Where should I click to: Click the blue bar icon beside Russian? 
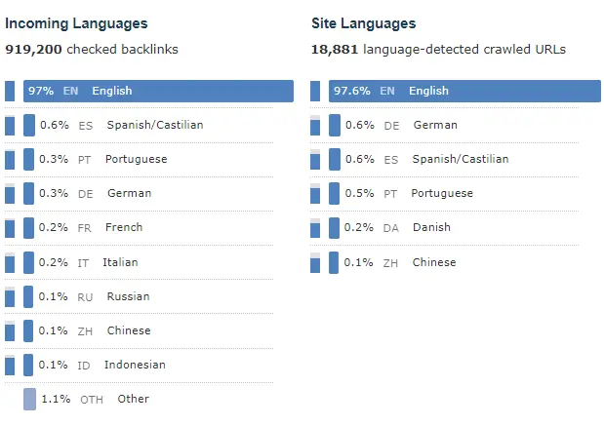pyautogui.click(x=28, y=296)
